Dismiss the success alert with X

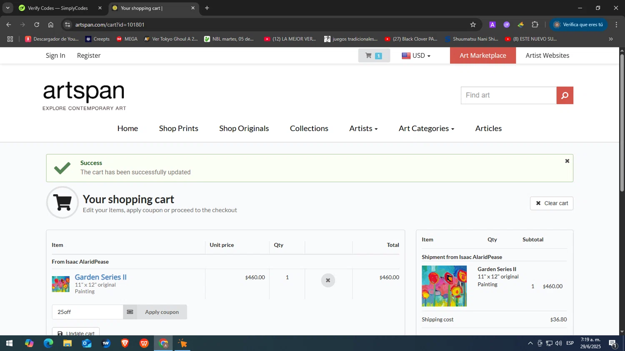tap(567, 161)
